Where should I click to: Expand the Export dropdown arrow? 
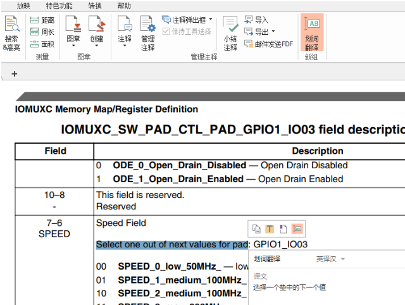click(x=273, y=32)
